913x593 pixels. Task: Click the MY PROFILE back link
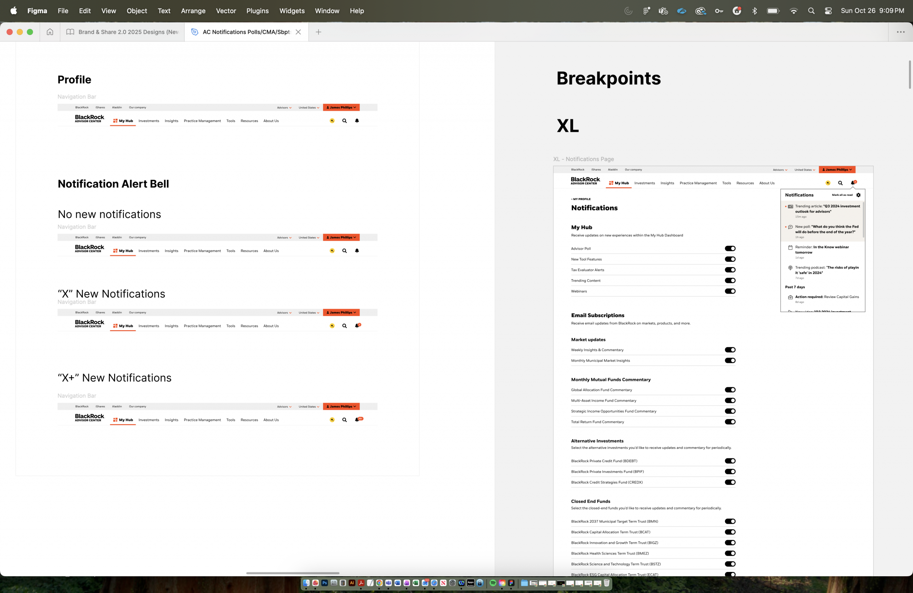[x=581, y=199]
